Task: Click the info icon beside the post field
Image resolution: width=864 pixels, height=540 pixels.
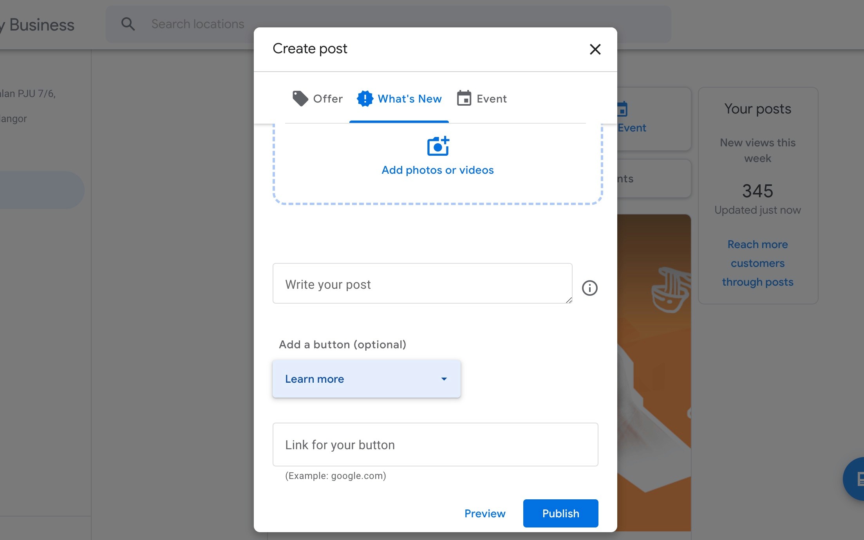Action: (589, 288)
